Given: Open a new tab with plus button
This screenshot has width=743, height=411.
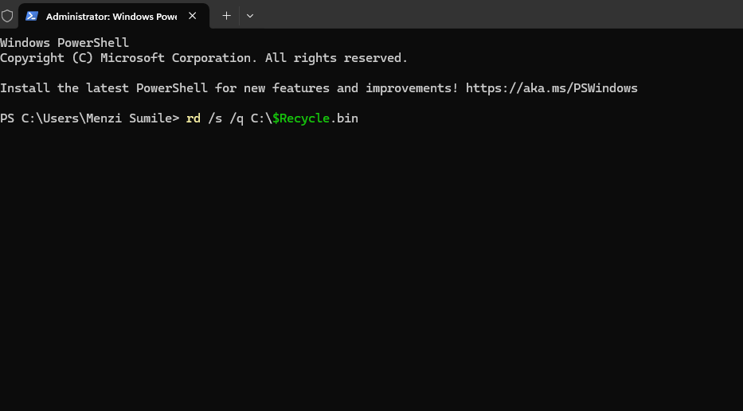Looking at the screenshot, I should pos(226,16).
